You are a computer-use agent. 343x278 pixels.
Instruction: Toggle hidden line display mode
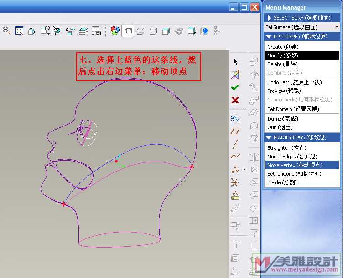click(140, 31)
